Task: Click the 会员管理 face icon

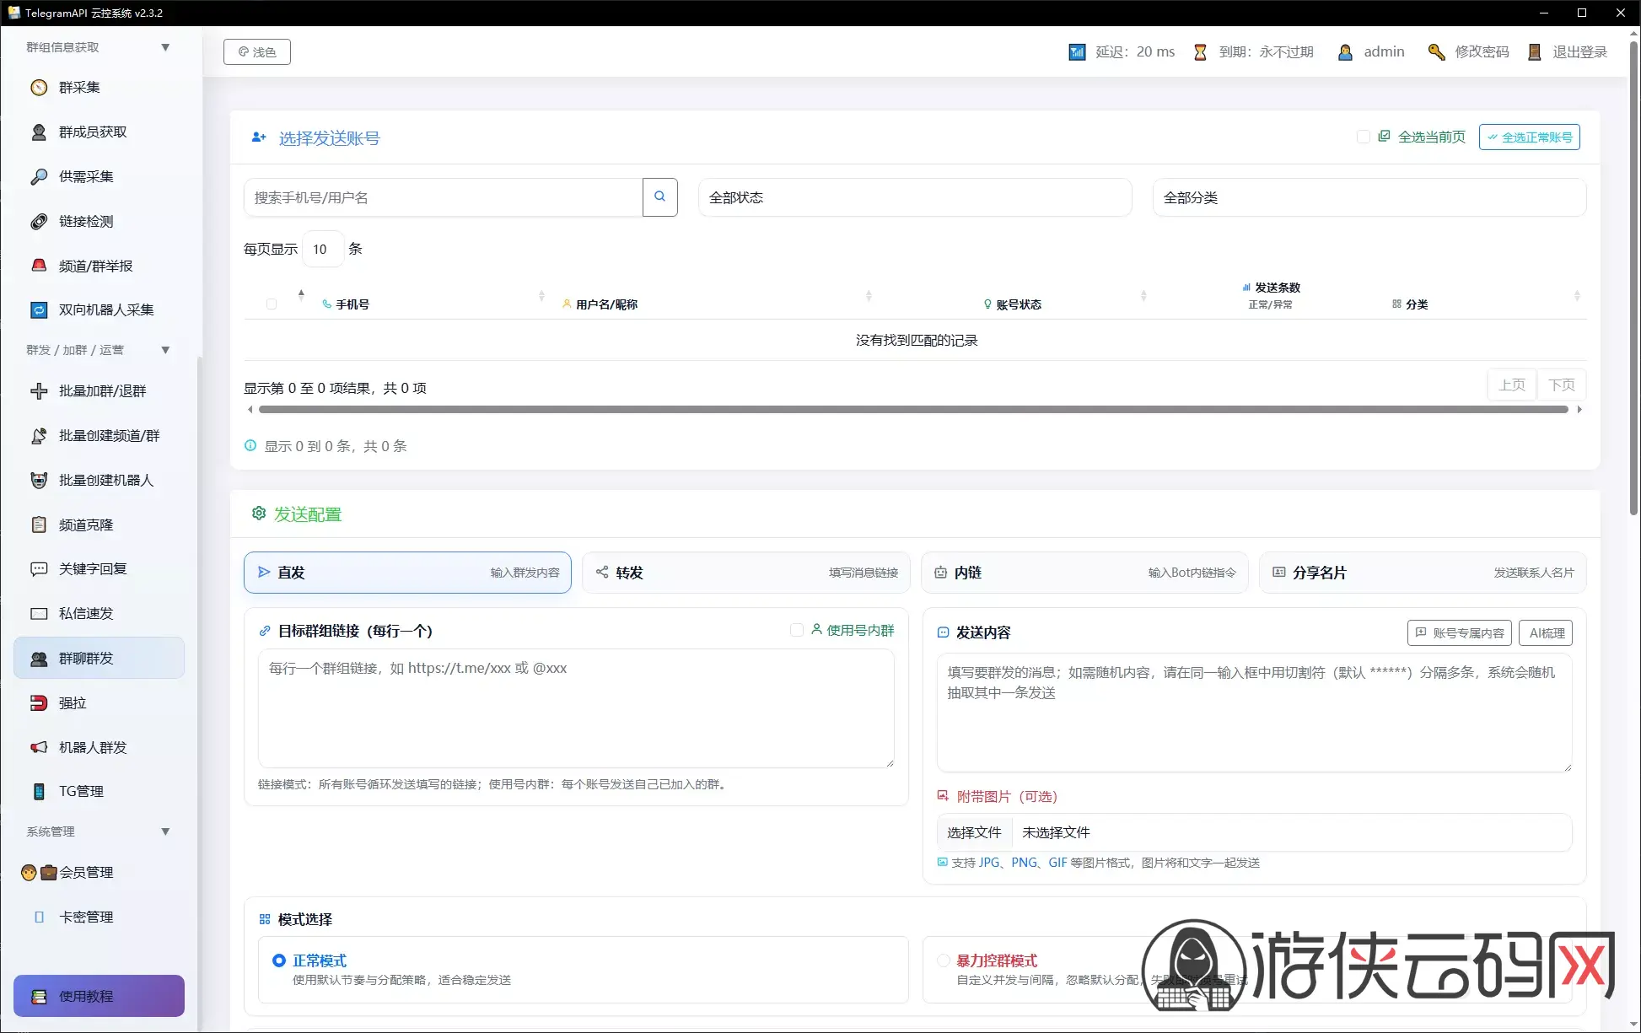Action: tap(29, 873)
